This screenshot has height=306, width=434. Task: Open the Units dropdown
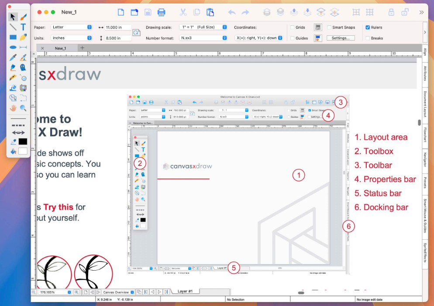click(x=71, y=38)
